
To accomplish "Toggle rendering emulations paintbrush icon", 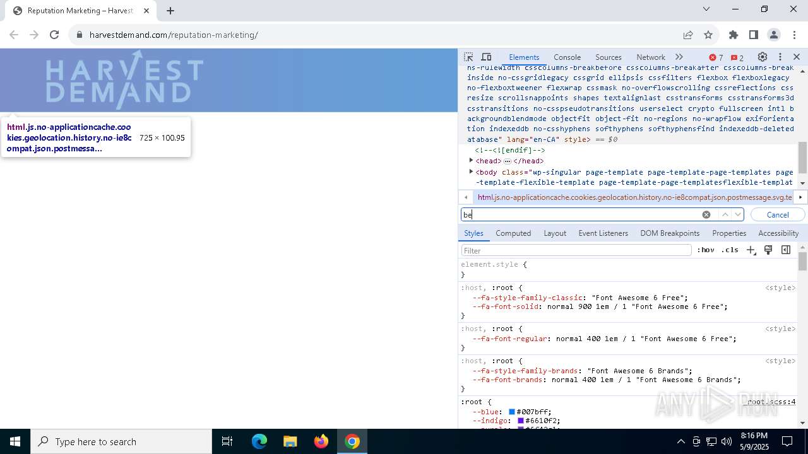I will pos(768,250).
